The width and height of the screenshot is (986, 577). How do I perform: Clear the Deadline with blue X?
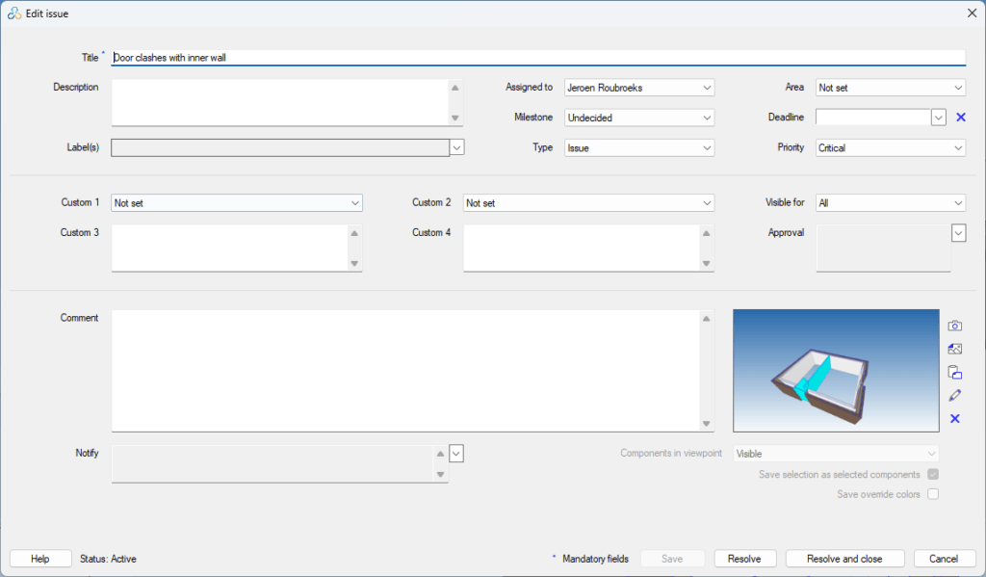[x=961, y=117]
